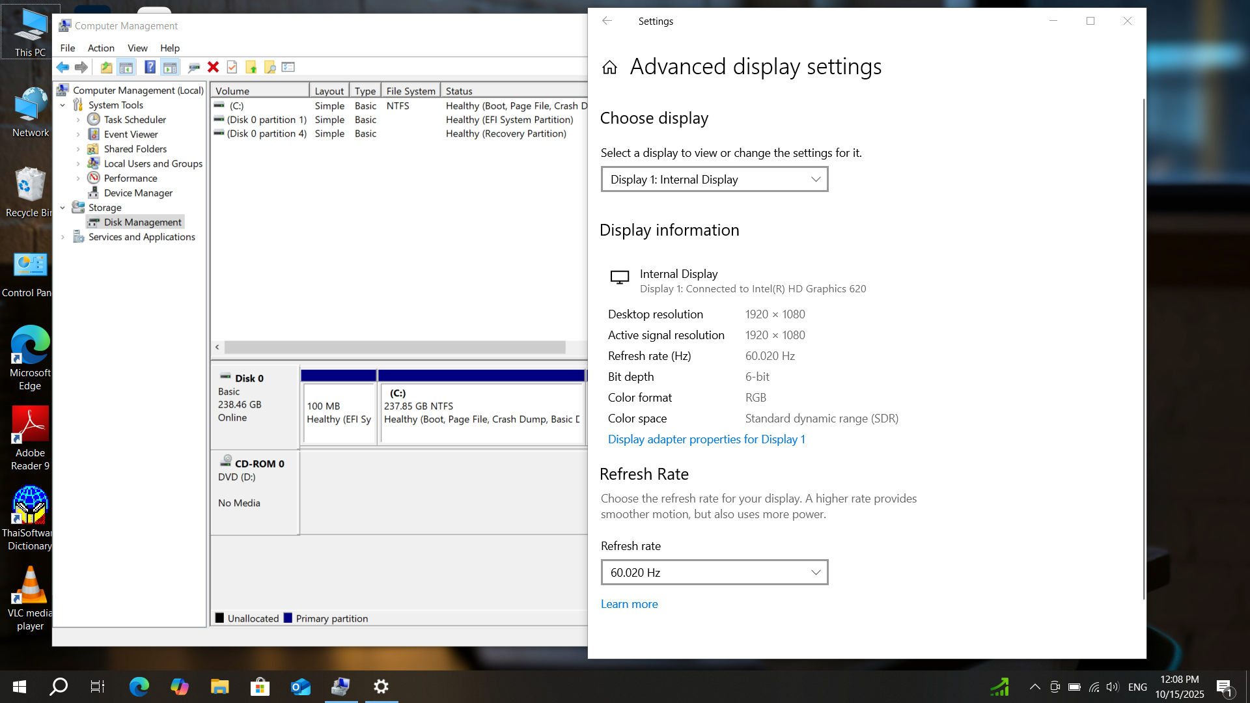Open the Action menu

(x=101, y=48)
